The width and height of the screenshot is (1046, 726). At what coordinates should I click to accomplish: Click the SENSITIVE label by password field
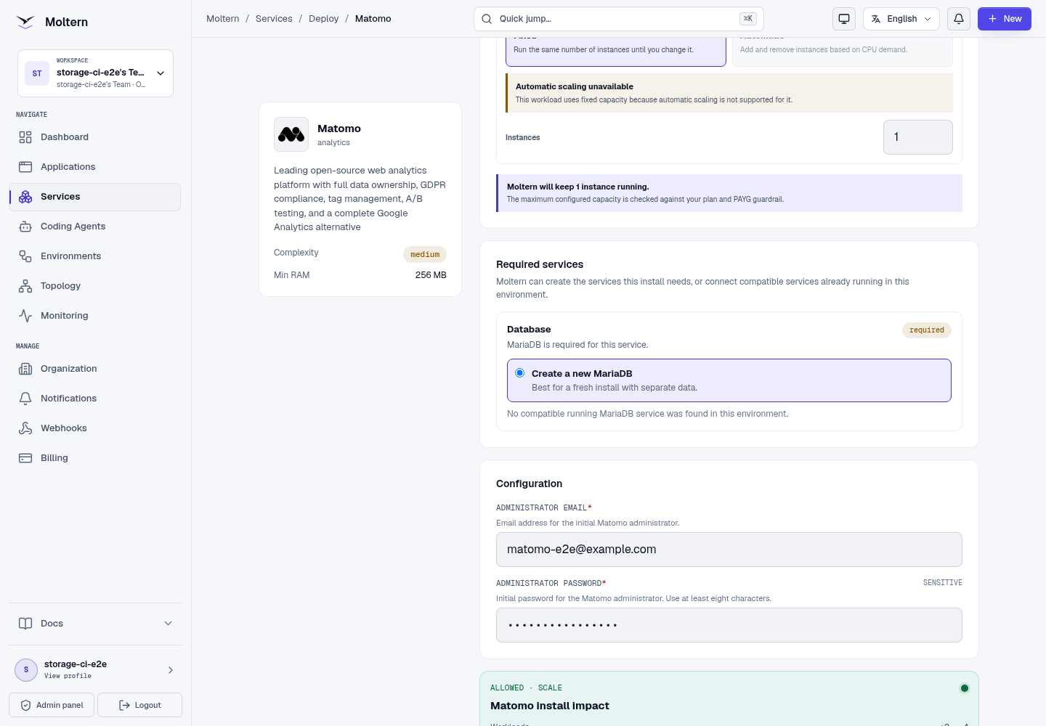pos(943,583)
